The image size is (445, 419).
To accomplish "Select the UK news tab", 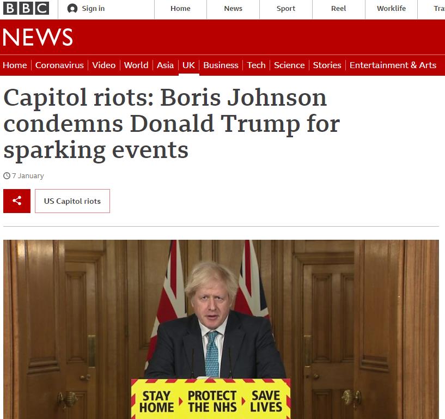I will coord(188,65).
